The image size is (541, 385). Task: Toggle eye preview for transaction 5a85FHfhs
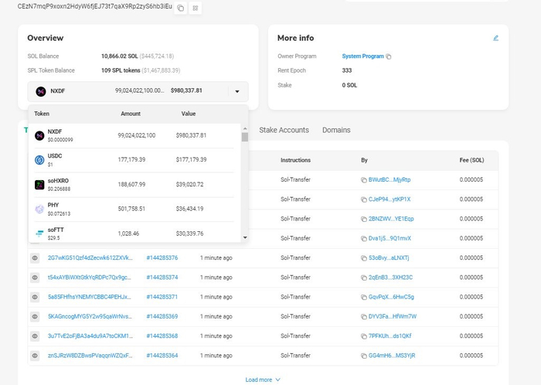click(35, 297)
